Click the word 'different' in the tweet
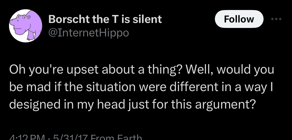 194,87
